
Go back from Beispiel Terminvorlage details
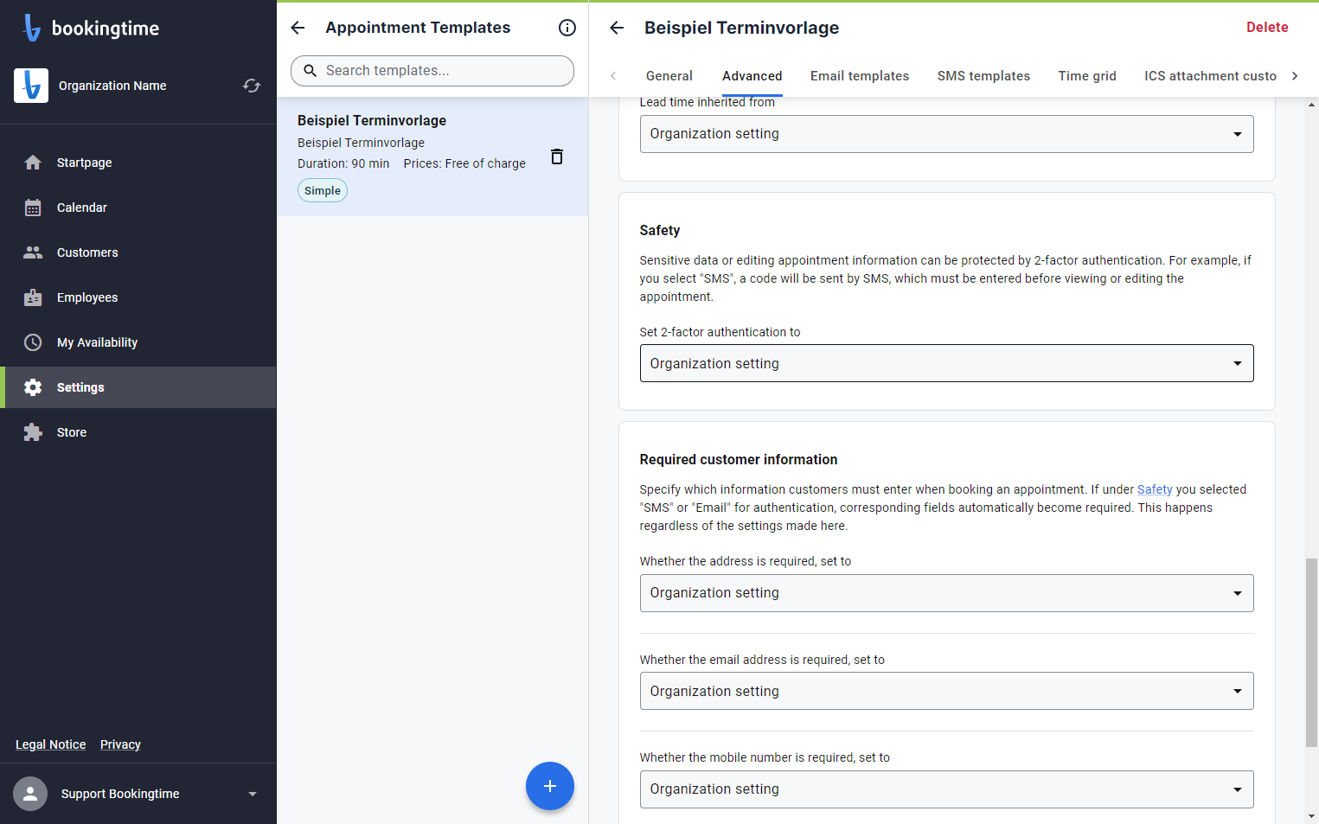[617, 28]
